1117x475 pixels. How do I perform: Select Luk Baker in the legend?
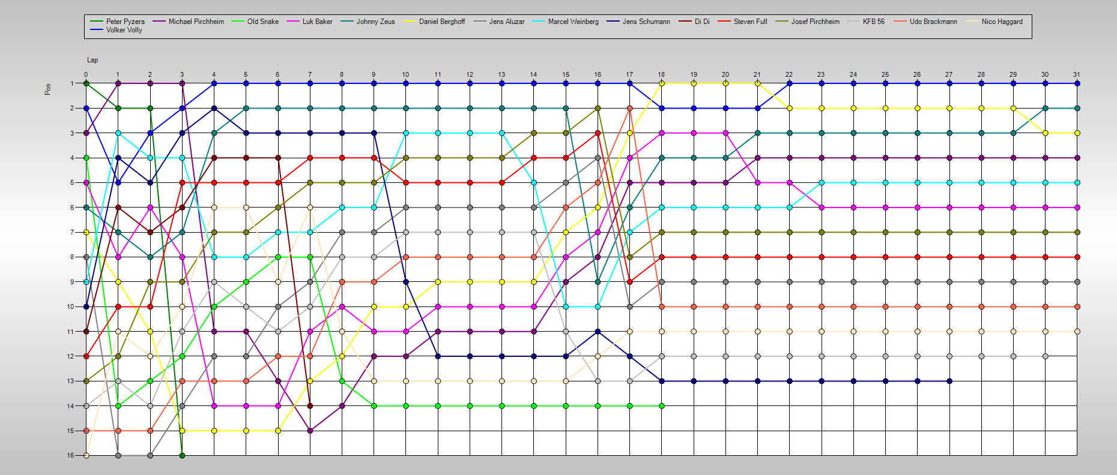(x=317, y=22)
